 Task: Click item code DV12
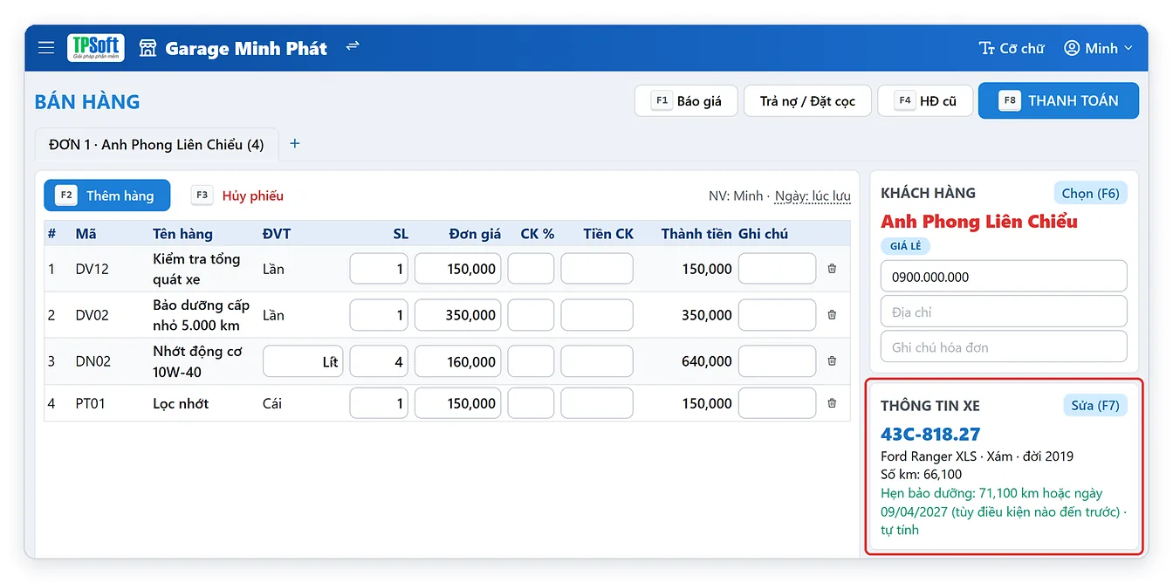92,269
